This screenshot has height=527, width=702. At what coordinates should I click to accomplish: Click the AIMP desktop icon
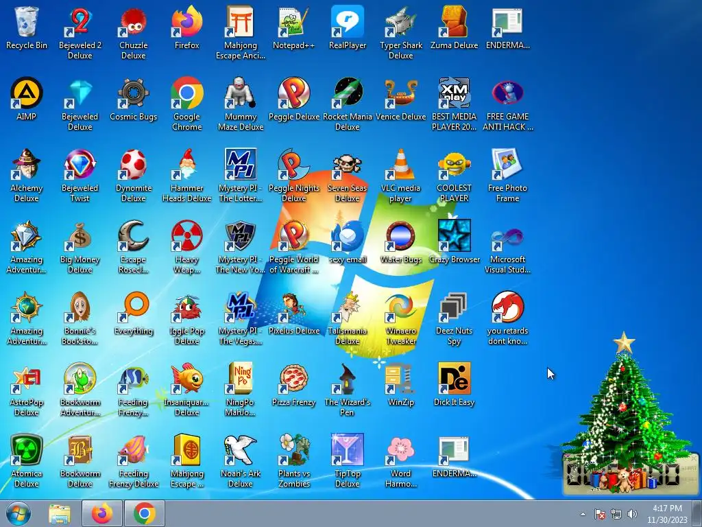click(27, 93)
